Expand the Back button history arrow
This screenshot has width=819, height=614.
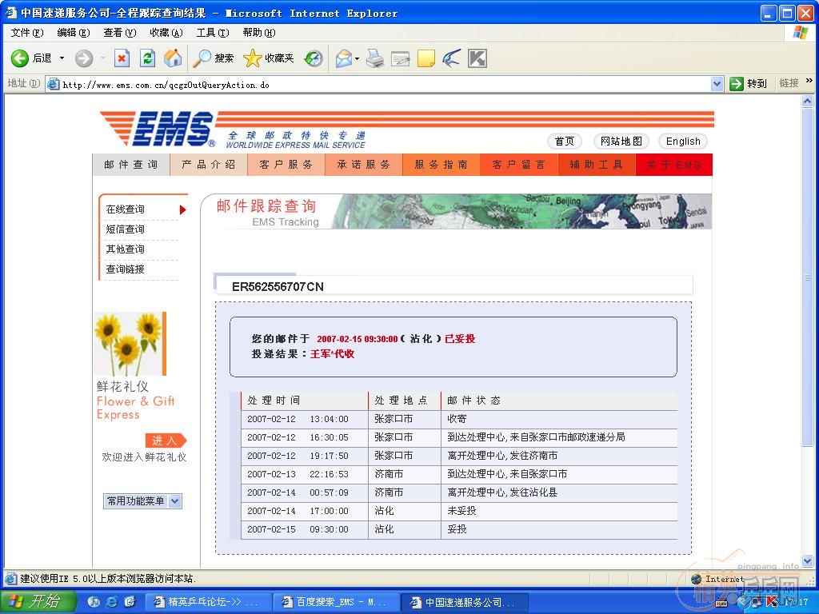[x=62, y=58]
